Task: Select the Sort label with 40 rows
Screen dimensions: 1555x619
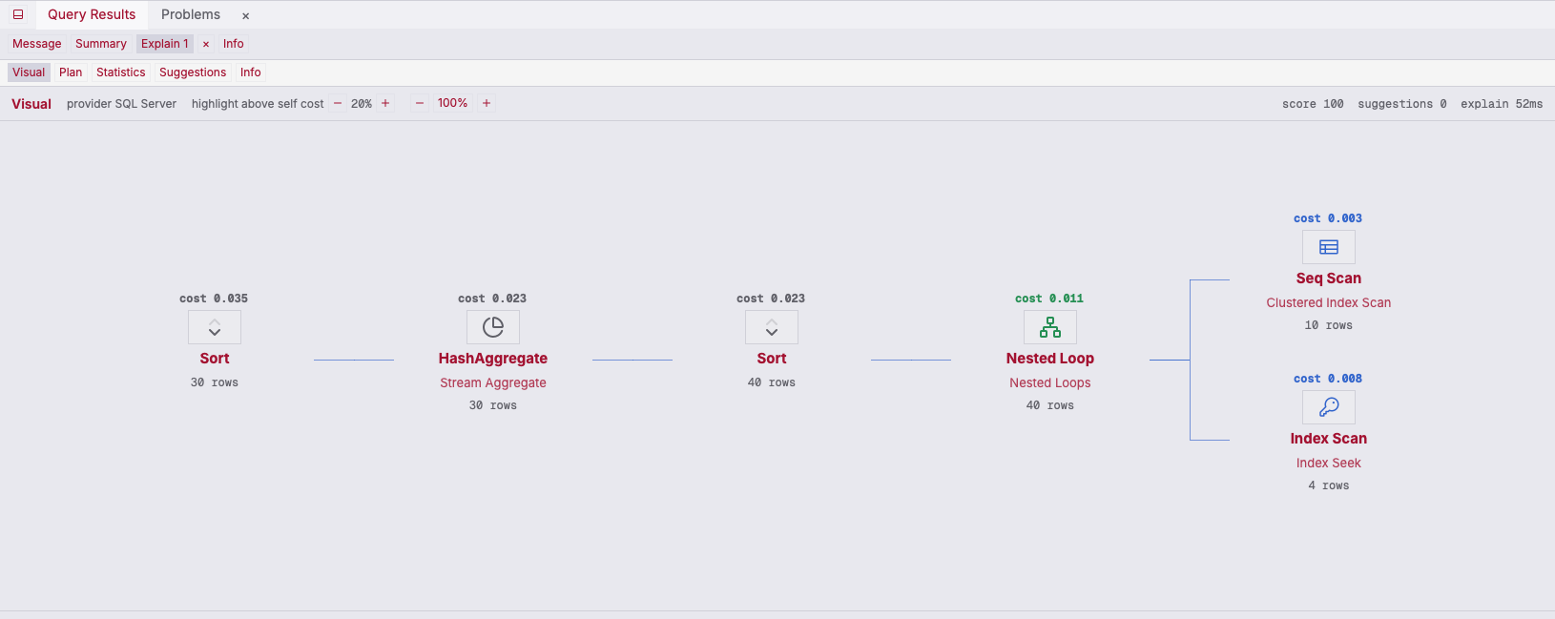Action: pos(772,359)
